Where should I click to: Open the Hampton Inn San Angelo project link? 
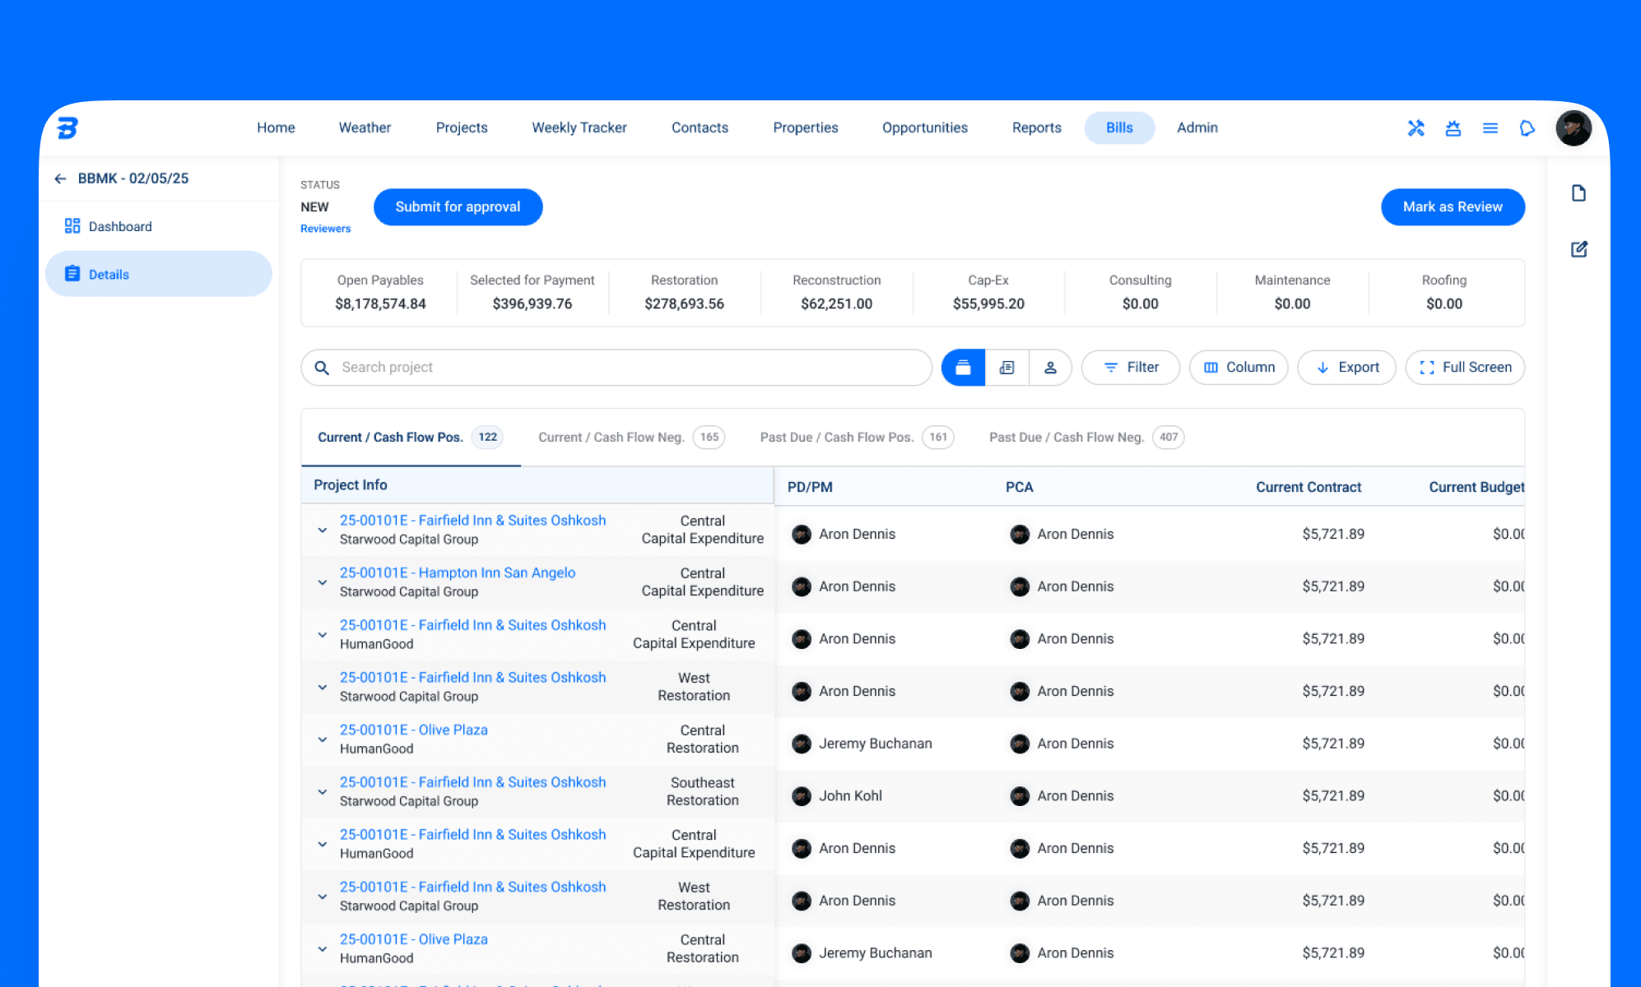click(458, 573)
